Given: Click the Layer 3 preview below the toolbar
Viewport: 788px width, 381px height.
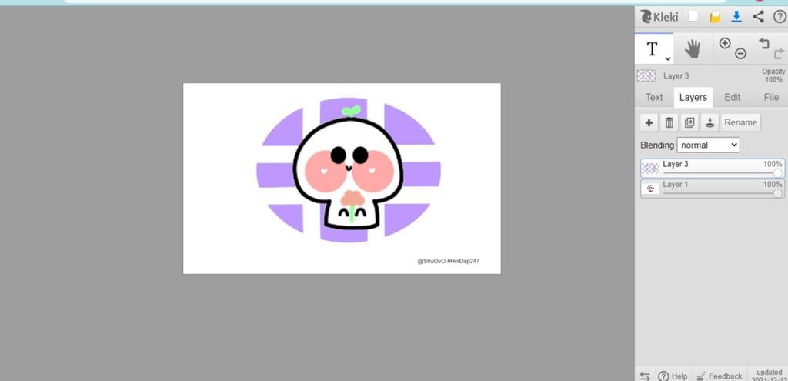Looking at the screenshot, I should pyautogui.click(x=646, y=76).
